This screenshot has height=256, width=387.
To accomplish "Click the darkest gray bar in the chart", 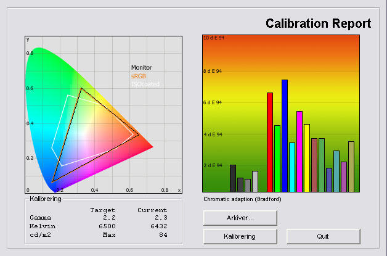I will pyautogui.click(x=233, y=178).
